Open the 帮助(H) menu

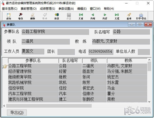109,9
